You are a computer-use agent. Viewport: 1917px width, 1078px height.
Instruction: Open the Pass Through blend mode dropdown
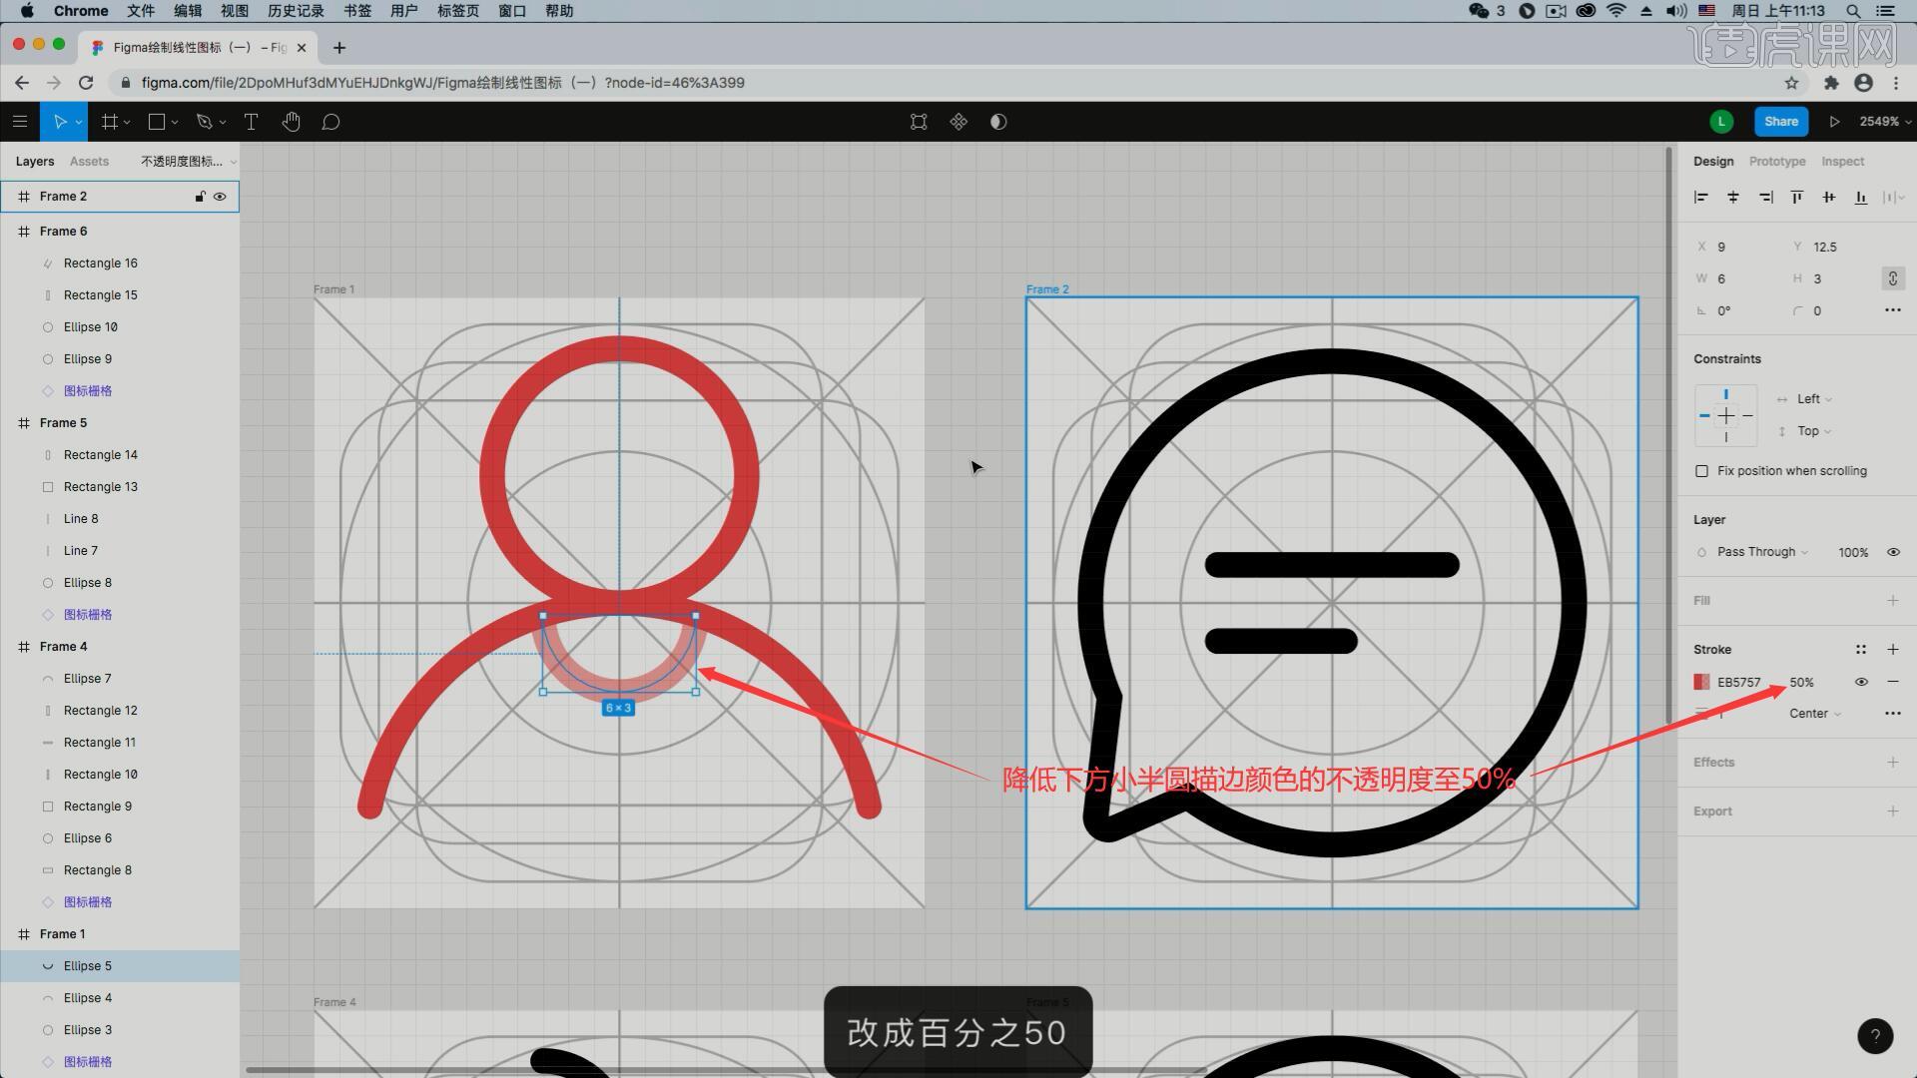tap(1762, 552)
